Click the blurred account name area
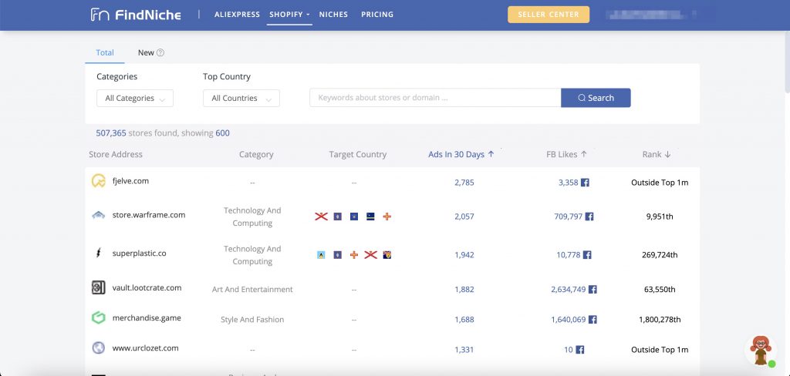 click(x=652, y=15)
